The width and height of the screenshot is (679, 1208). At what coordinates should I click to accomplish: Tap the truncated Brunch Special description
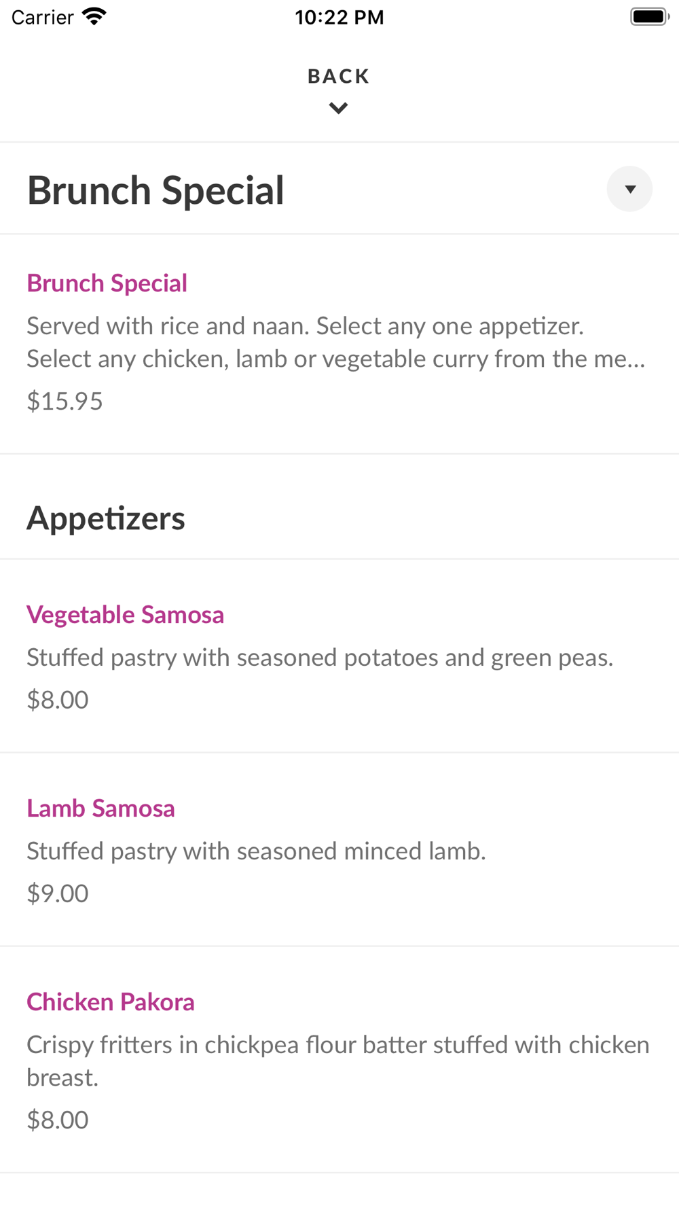click(x=335, y=342)
